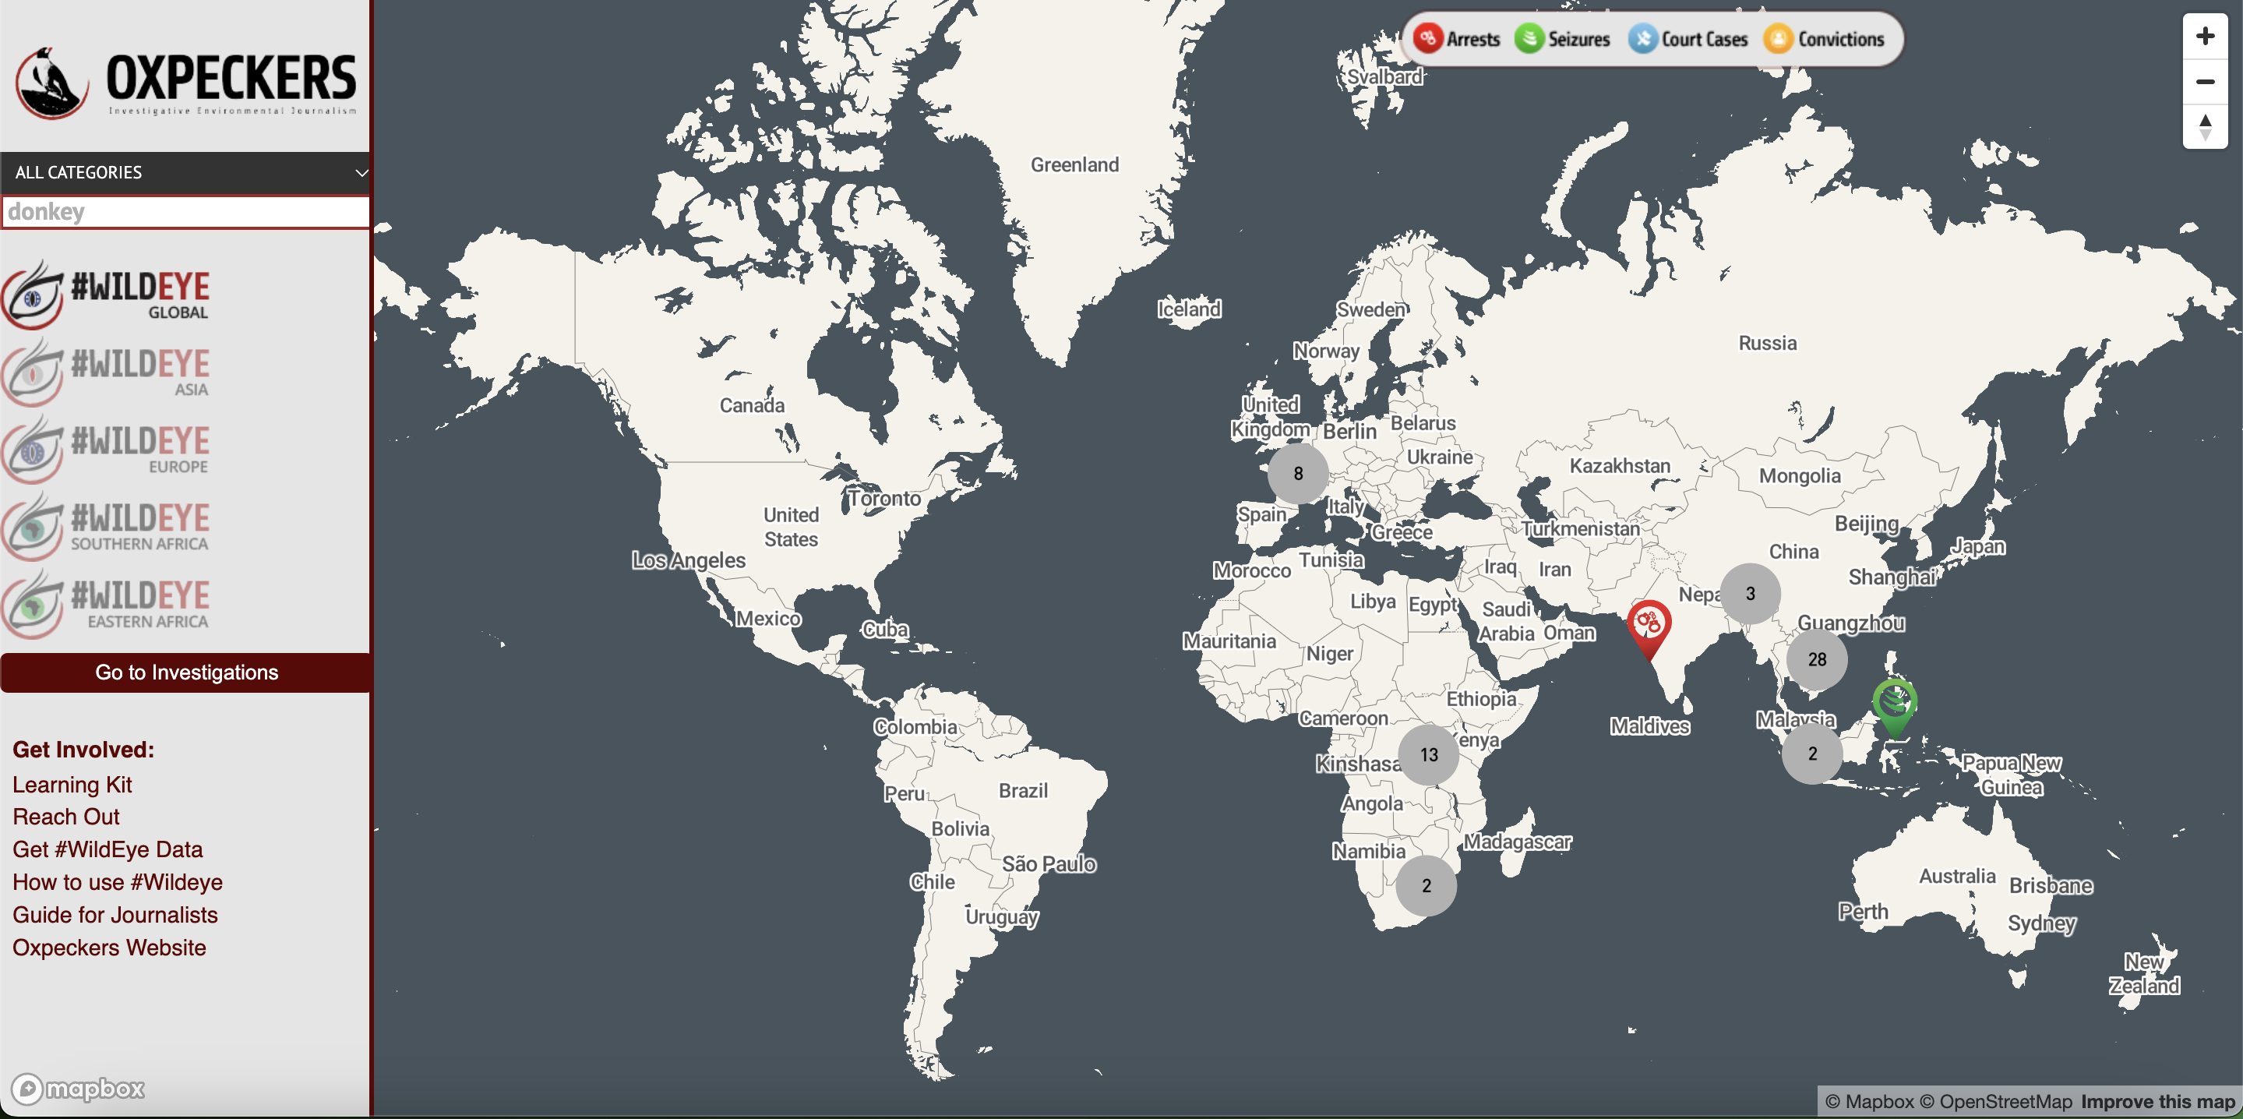Open the cluster of 28 incidents
Screen dimensions: 2243x1119
(1816, 660)
